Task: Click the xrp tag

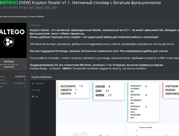Action: (54, 8)
